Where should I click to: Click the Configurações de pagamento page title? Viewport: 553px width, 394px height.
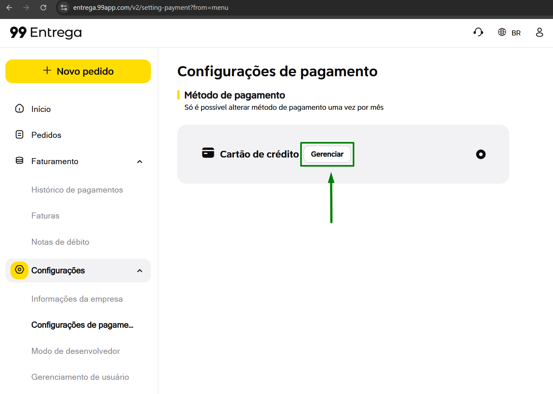277,72
